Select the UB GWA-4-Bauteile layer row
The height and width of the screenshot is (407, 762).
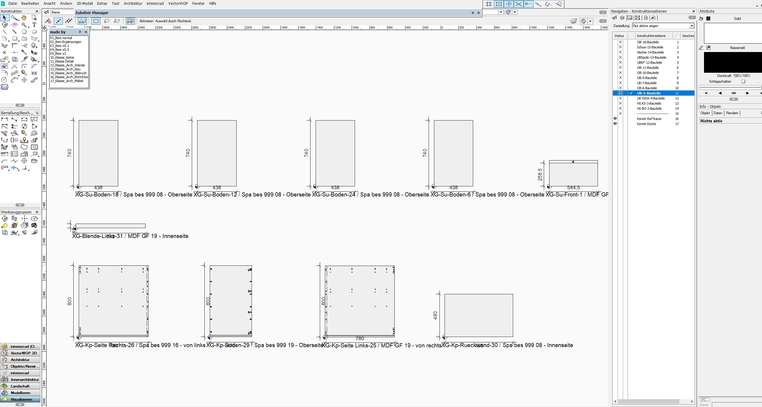[x=650, y=98]
